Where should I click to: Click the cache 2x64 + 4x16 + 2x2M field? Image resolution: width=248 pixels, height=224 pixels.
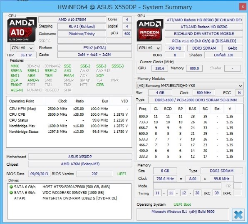click(94, 55)
